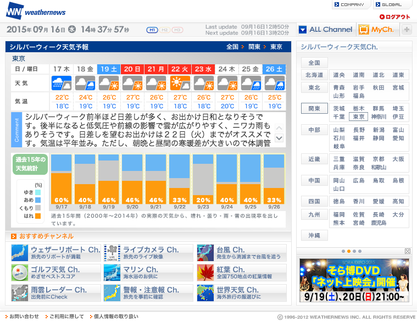Select the second orange banner pagination dot
417x321 pixels.
[349, 251]
